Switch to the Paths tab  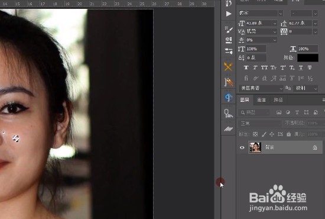278,100
